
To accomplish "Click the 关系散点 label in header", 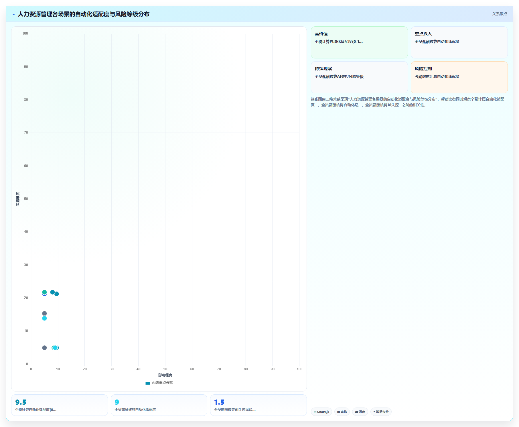I will [x=500, y=14].
